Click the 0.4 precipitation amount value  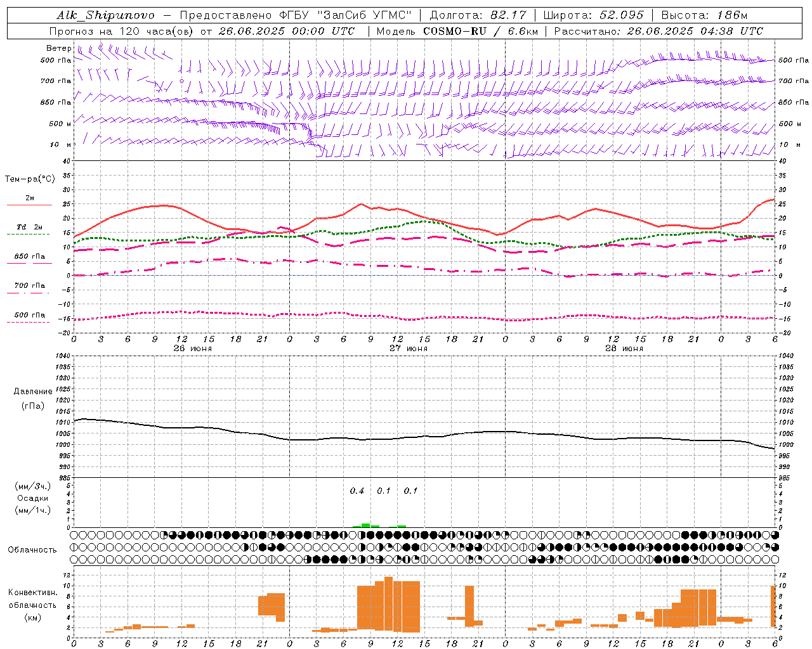click(357, 491)
